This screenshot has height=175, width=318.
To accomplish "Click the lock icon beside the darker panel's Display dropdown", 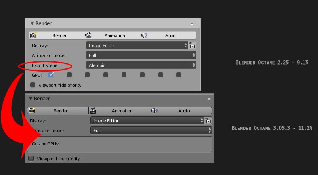I will 208,121.
